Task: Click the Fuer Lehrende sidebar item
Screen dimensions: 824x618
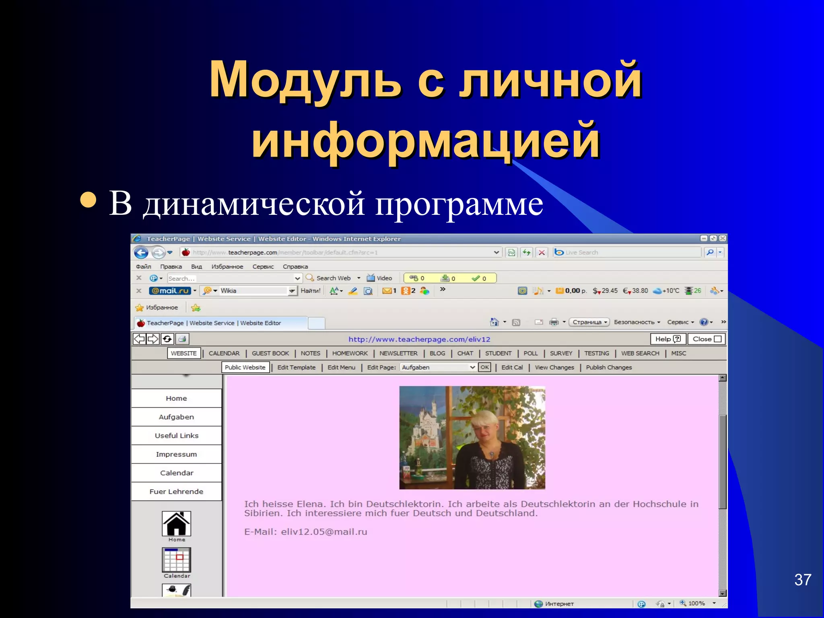Action: click(176, 491)
